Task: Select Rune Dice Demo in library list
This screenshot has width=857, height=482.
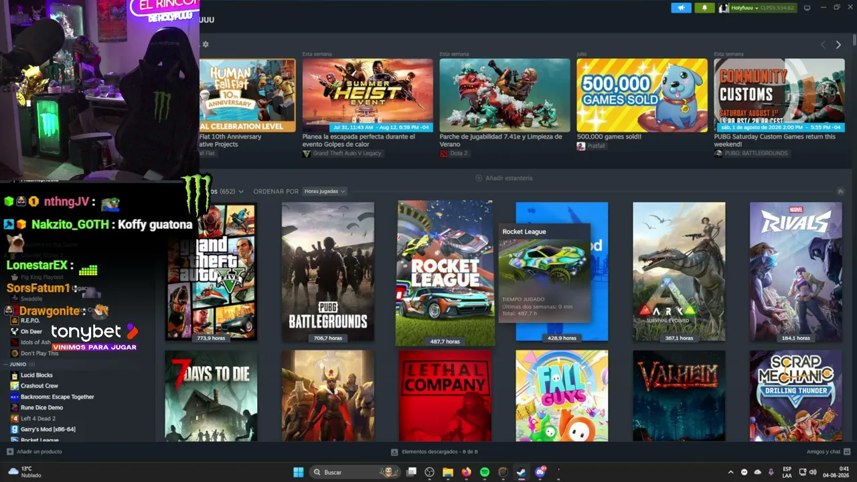Action: pos(42,408)
